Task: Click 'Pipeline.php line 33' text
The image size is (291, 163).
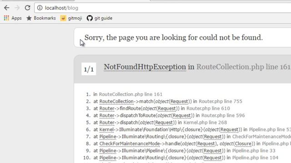Action: point(254,150)
